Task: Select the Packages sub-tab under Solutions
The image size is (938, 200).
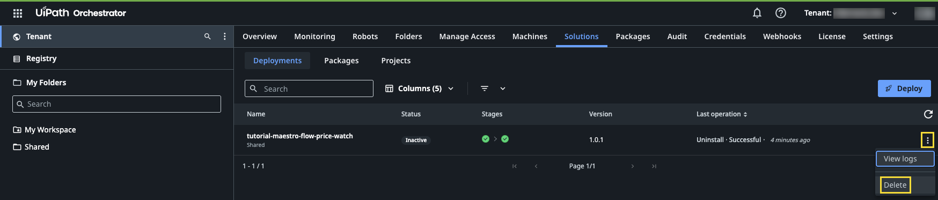Action: 341,61
